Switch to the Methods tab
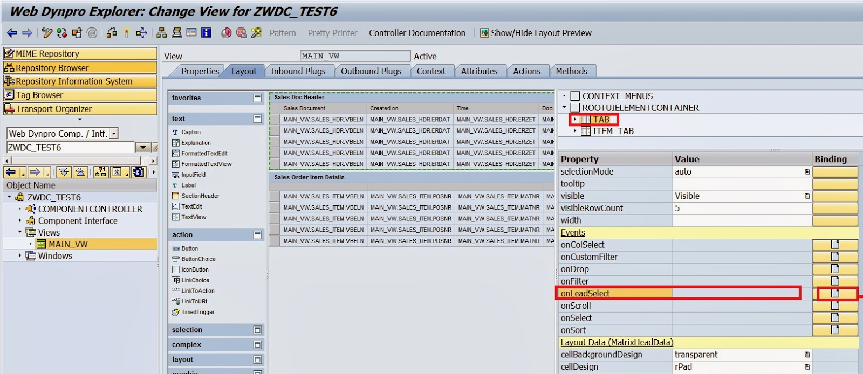This screenshot has height=374, width=863. [571, 71]
